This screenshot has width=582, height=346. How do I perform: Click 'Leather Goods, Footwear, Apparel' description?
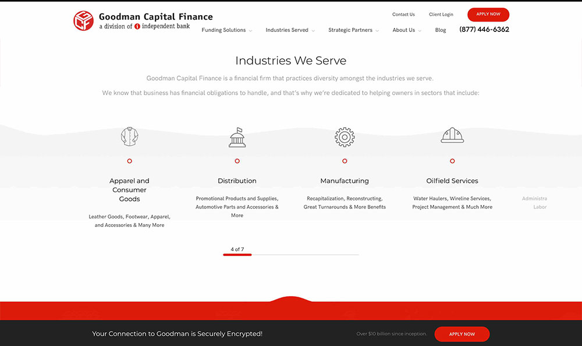point(130,221)
